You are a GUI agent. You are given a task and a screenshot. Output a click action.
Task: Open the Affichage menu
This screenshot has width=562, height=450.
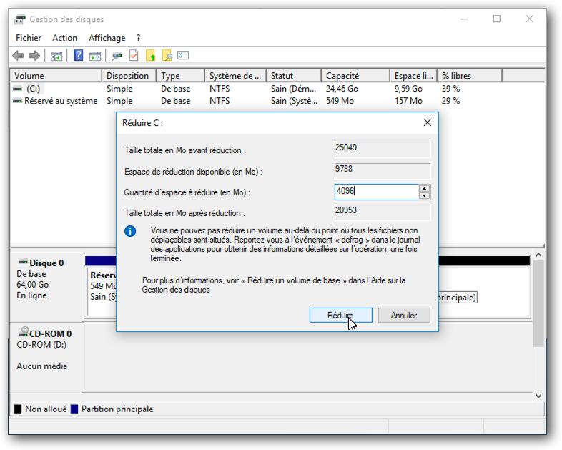[107, 38]
